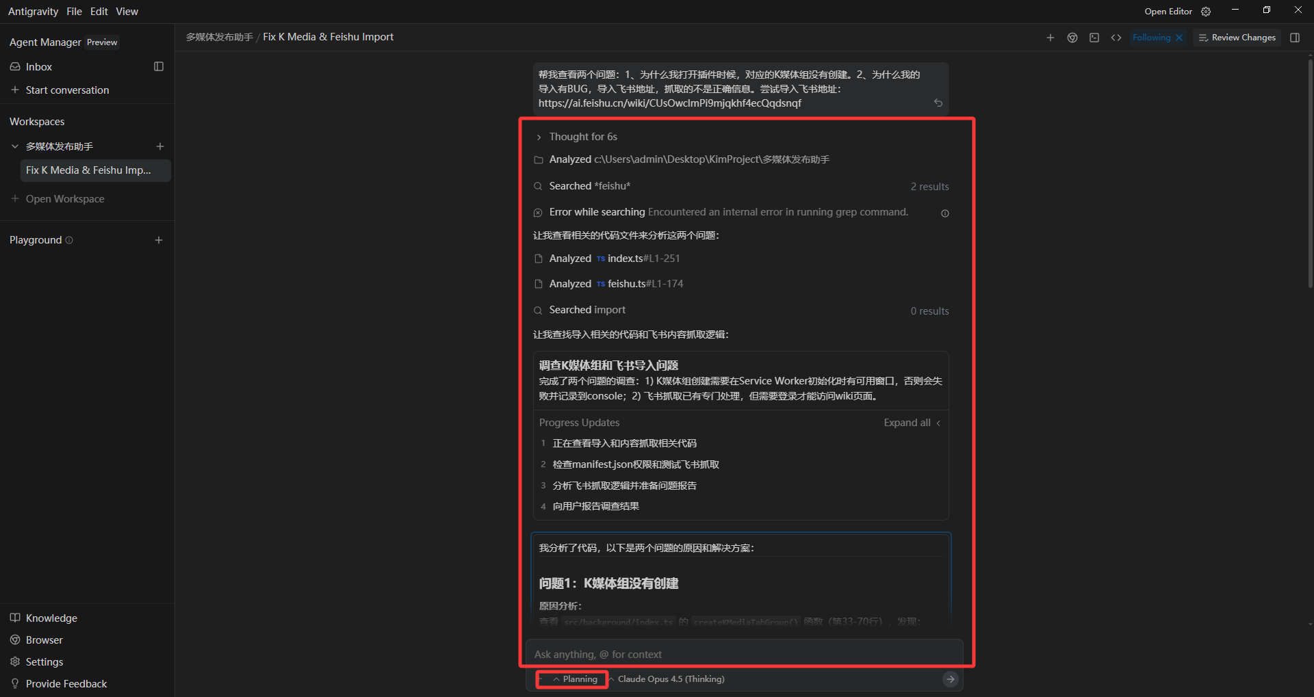Focus the 'Ask anything' input field

tap(744, 655)
